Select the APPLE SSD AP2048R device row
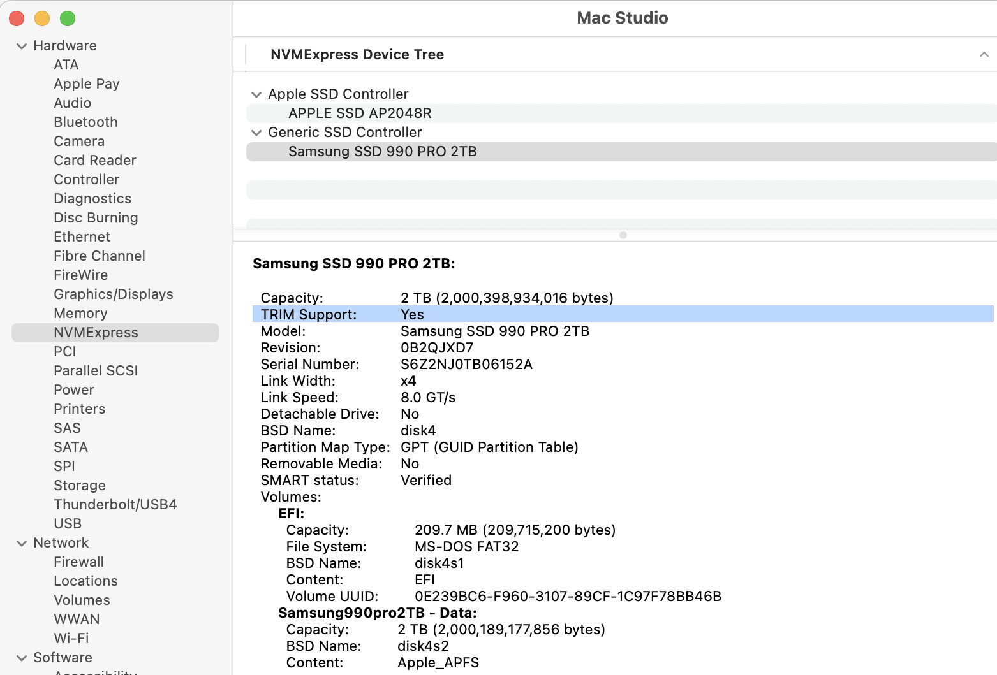 [x=621, y=113]
